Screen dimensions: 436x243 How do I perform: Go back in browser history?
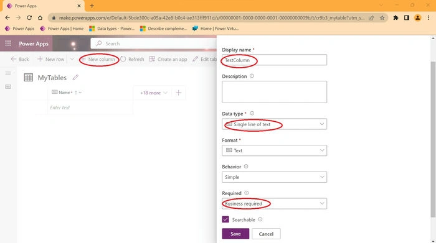7,18
